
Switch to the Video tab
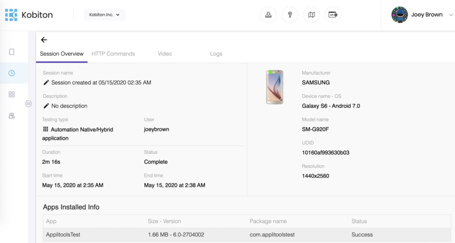[x=164, y=54]
